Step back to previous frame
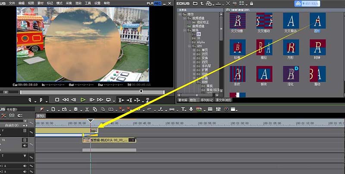 click(74, 100)
